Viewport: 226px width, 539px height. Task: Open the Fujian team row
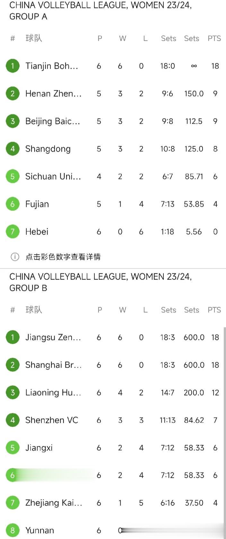tap(113, 204)
